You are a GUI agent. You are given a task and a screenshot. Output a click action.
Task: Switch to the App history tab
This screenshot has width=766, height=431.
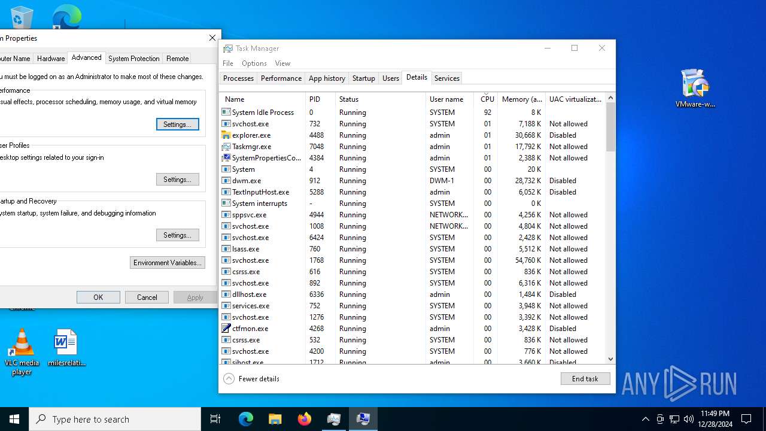click(327, 78)
